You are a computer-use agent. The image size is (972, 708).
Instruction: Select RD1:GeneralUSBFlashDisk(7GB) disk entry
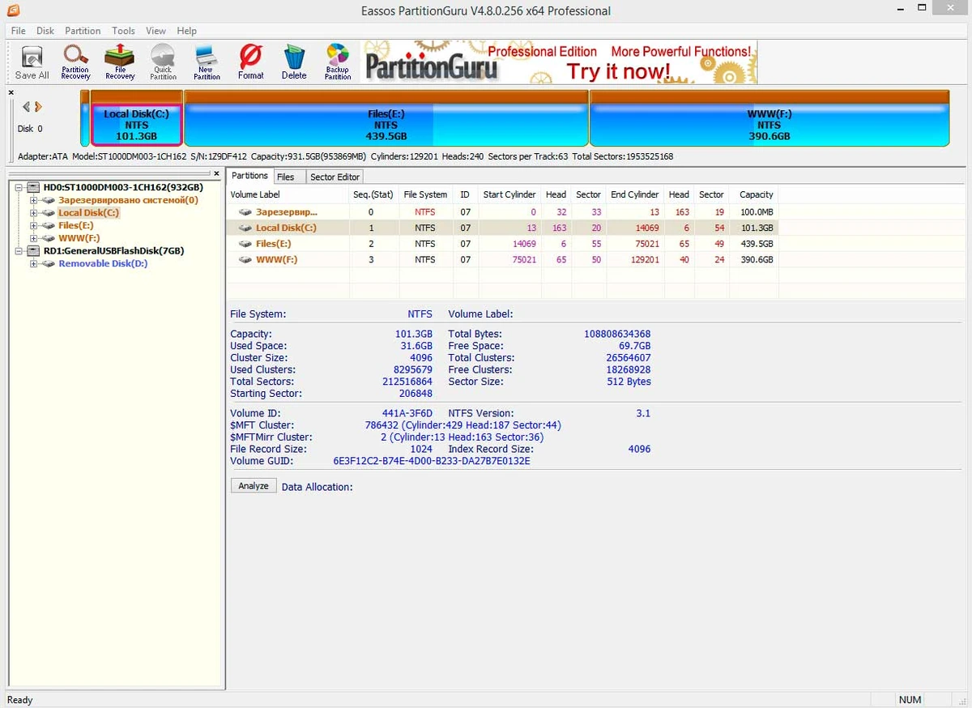(x=113, y=251)
